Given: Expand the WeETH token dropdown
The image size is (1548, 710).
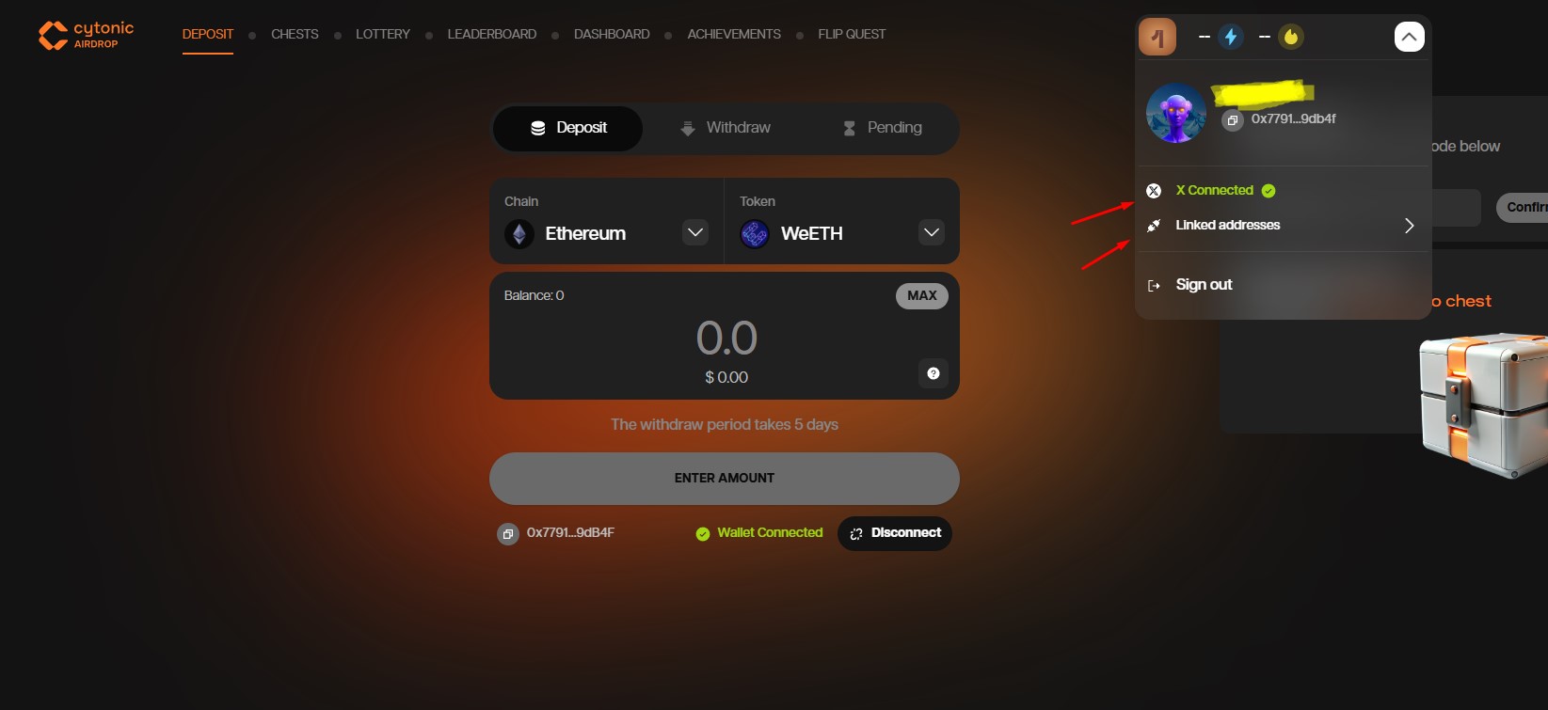Looking at the screenshot, I should tap(932, 232).
